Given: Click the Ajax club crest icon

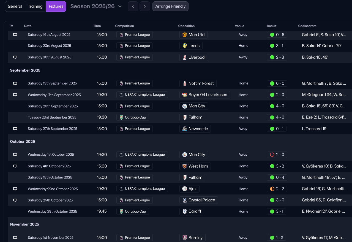Looking at the screenshot, I should tap(185, 189).
